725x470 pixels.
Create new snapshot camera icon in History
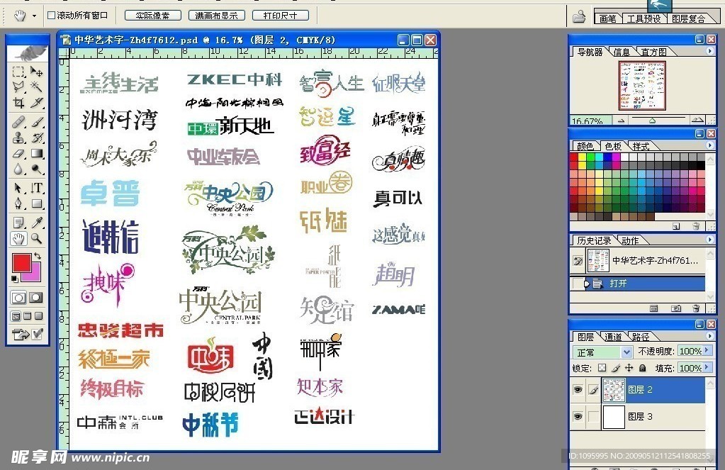(x=675, y=308)
